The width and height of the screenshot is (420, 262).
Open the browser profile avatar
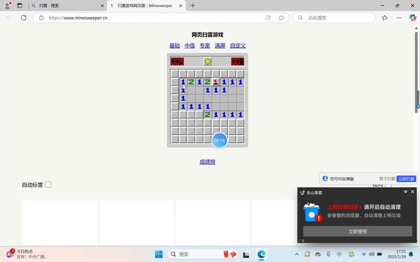tap(7, 5)
